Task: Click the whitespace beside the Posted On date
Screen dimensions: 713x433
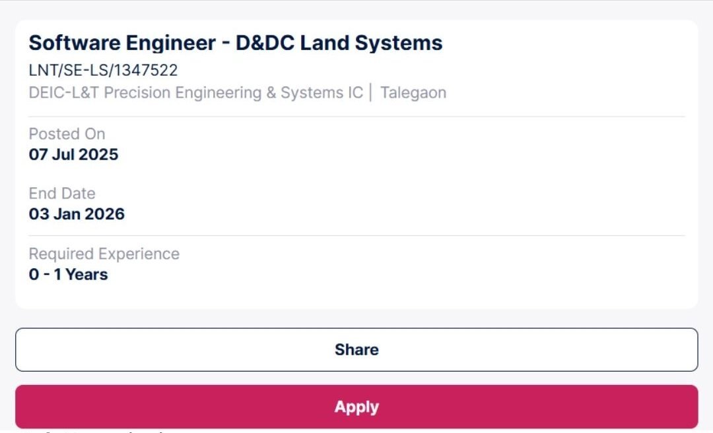Action: [x=330, y=154]
